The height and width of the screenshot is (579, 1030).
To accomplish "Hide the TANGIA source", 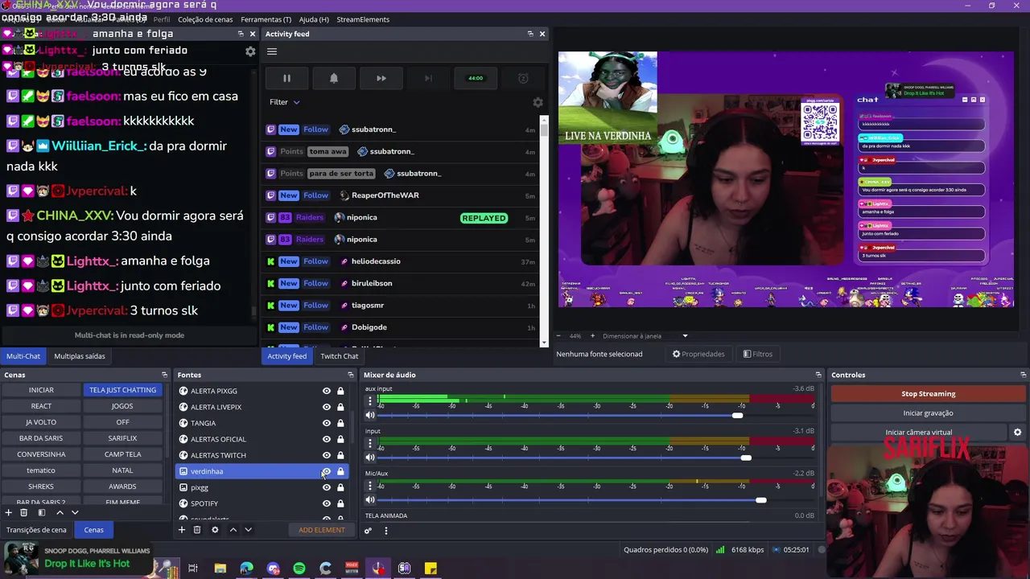I will [x=326, y=423].
